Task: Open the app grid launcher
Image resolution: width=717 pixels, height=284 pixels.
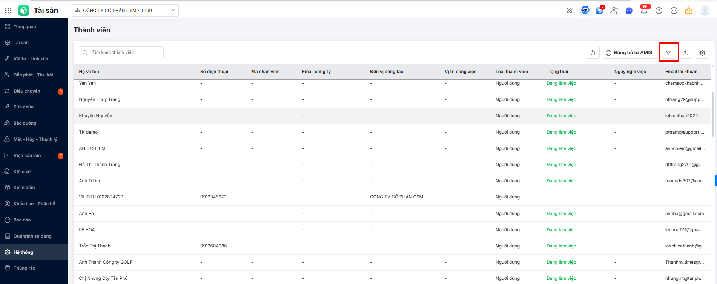Action: click(x=8, y=11)
